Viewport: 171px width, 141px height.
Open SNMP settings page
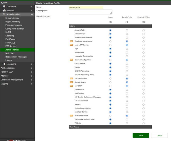click(x=8, y=32)
